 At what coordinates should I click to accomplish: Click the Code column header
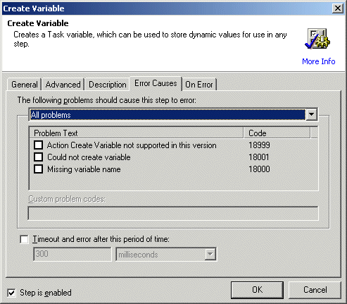[x=277, y=133]
